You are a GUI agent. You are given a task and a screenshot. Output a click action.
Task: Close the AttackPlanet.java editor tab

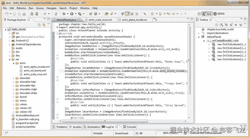click(x=78, y=20)
